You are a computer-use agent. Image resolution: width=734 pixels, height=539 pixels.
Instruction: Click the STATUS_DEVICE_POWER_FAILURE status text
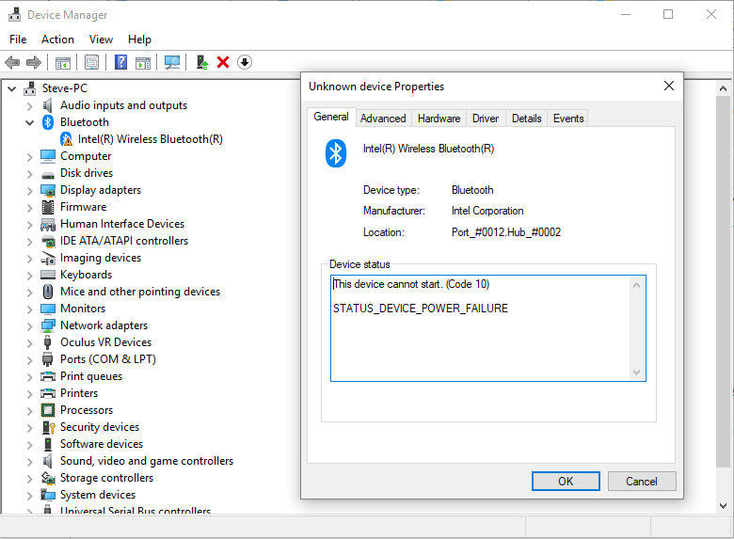tap(421, 309)
